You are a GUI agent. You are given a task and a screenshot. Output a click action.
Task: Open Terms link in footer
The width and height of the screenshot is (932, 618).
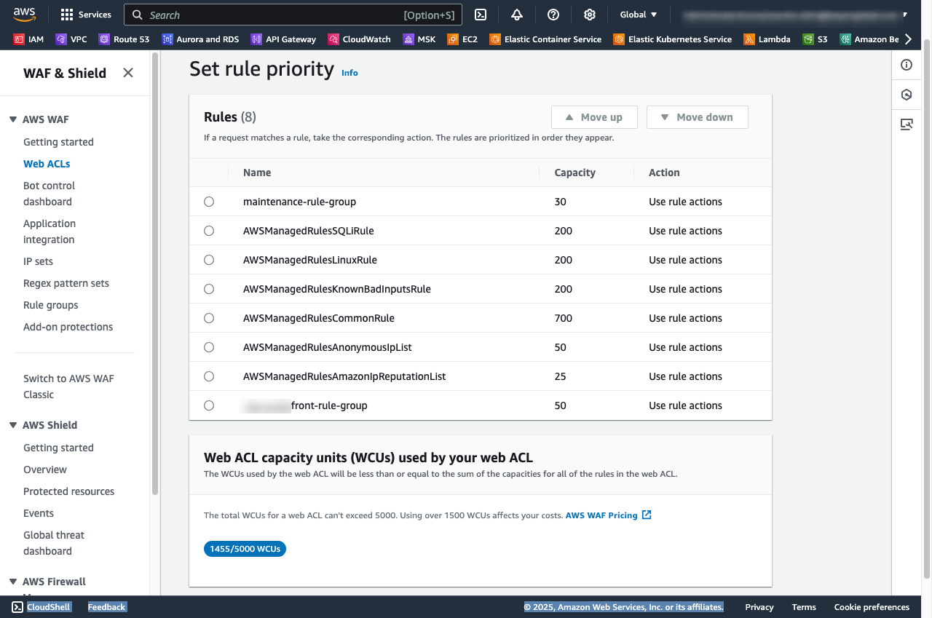point(804,607)
